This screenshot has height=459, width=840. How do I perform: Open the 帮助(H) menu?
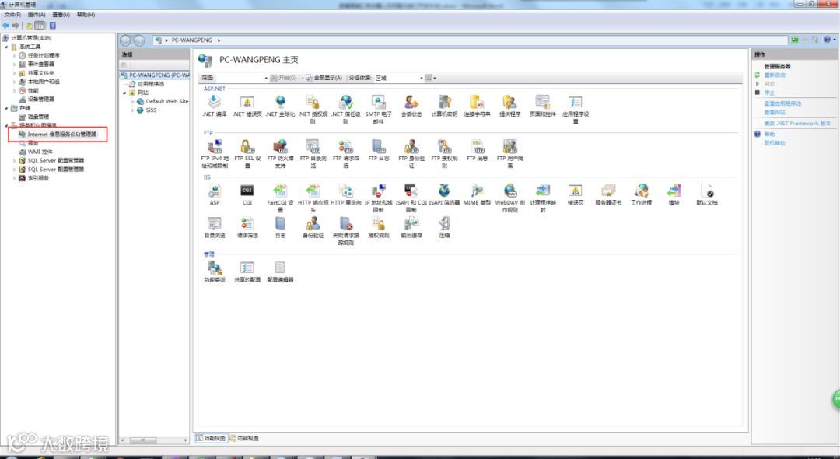(x=86, y=15)
